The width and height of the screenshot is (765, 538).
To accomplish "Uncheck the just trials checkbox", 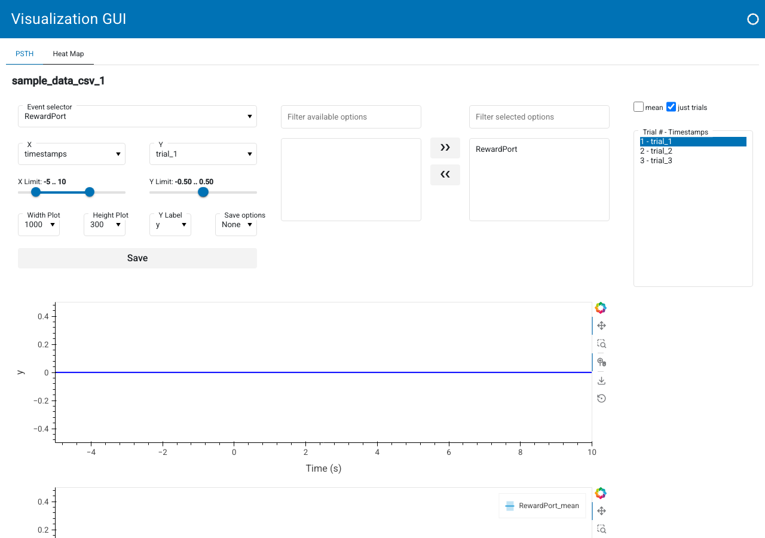I will [x=671, y=107].
